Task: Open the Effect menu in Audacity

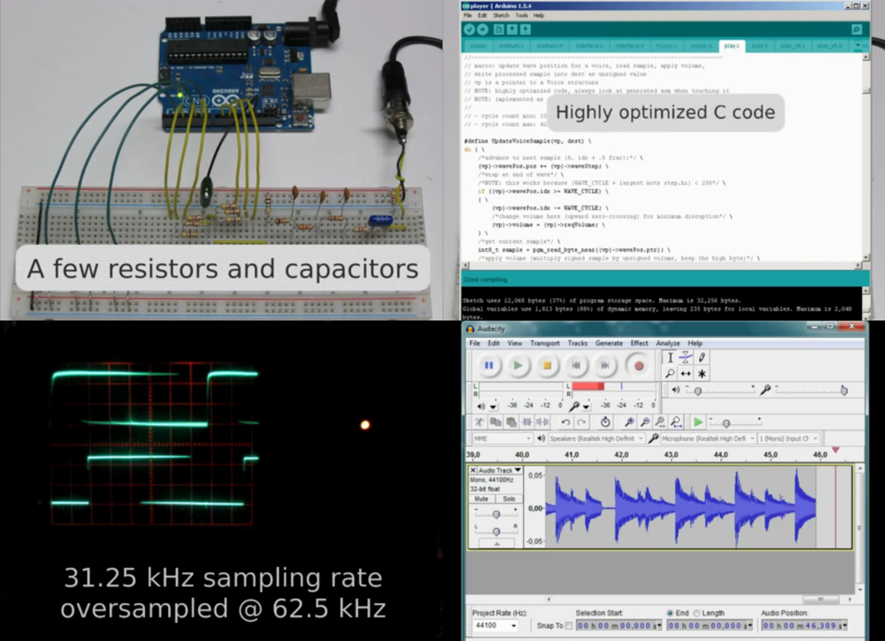Action: (x=639, y=343)
